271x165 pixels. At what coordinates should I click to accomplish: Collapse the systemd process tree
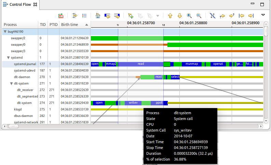coord(9,58)
